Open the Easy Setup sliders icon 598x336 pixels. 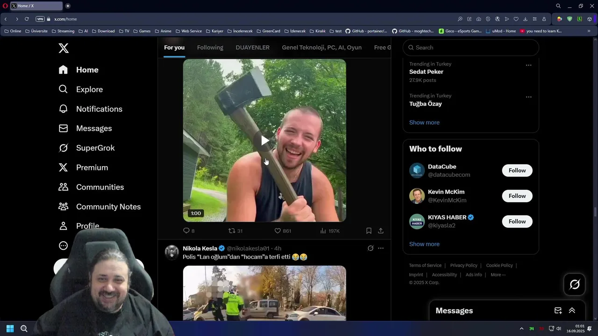coord(534,19)
